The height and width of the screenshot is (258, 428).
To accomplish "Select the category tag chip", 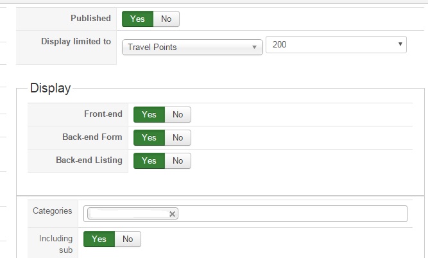I will click(x=128, y=214).
